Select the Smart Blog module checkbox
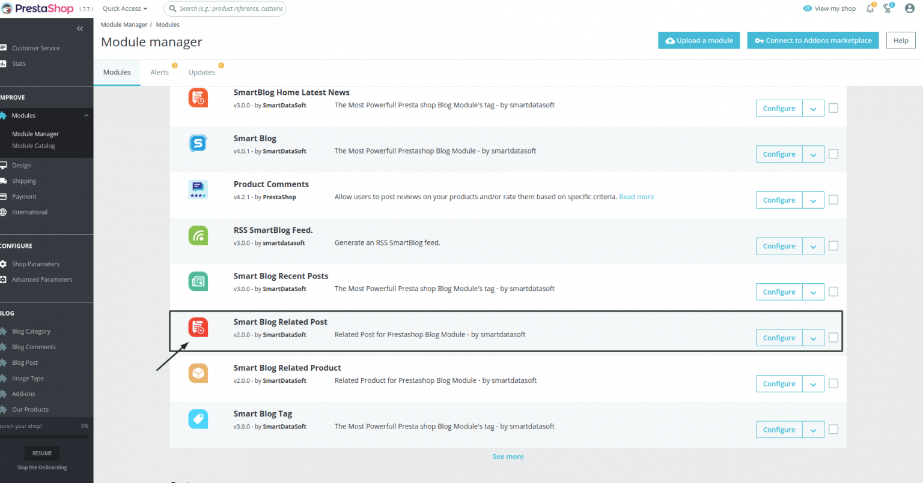The image size is (923, 483). coord(833,154)
